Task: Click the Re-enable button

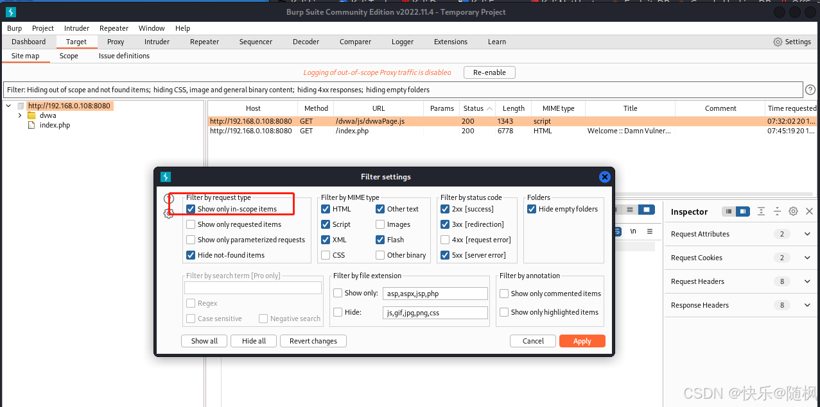Action: [489, 72]
